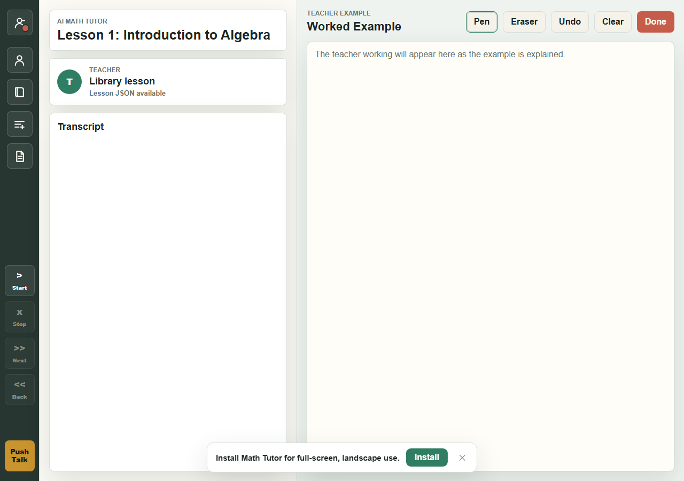Switch to the Eraser tool
Image resolution: width=684 pixels, height=481 pixels.
tap(524, 22)
